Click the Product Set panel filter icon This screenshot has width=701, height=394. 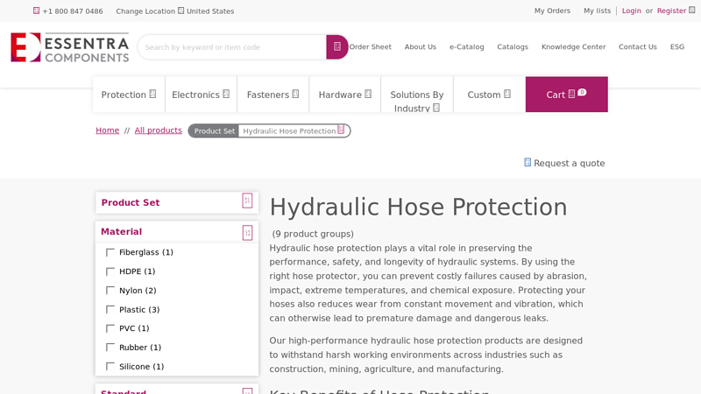click(x=247, y=201)
